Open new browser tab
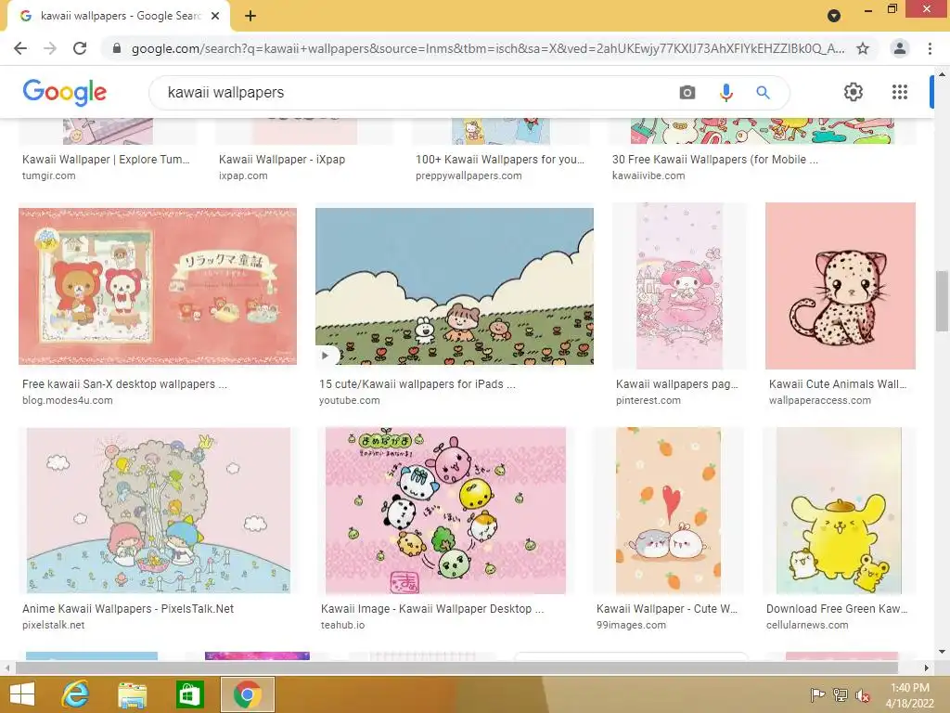The image size is (950, 713). [250, 16]
